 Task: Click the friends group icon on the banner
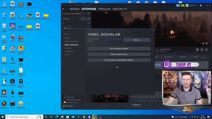(x=206, y=43)
